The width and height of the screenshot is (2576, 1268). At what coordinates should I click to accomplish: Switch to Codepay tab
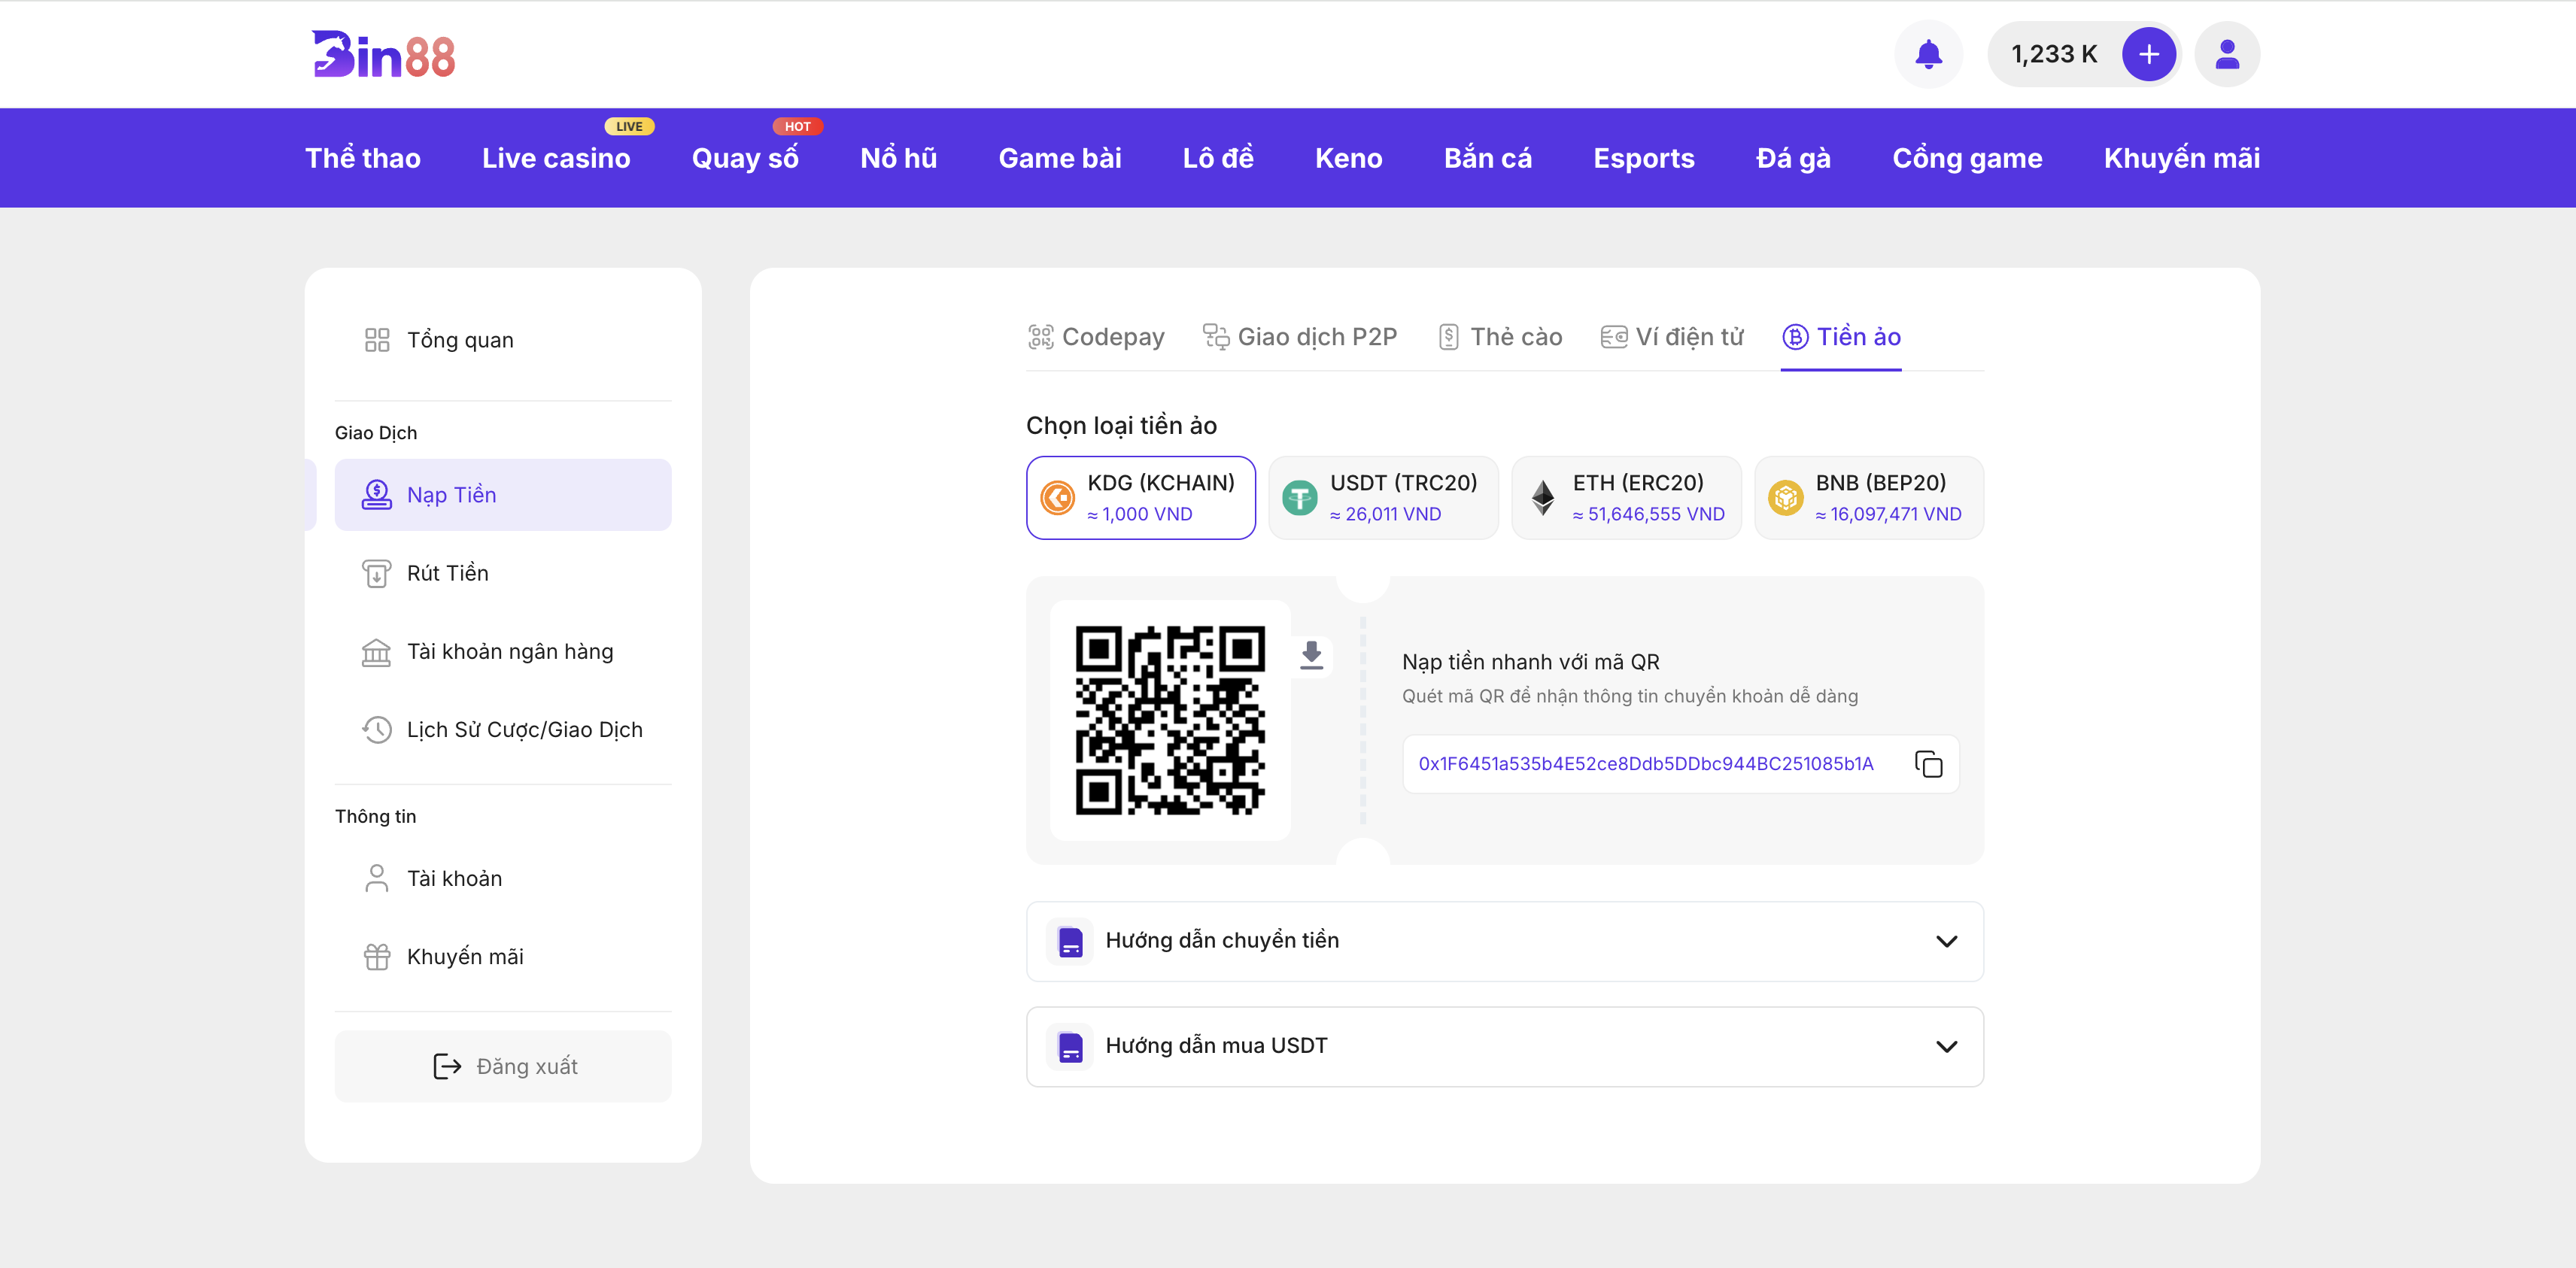point(1096,337)
